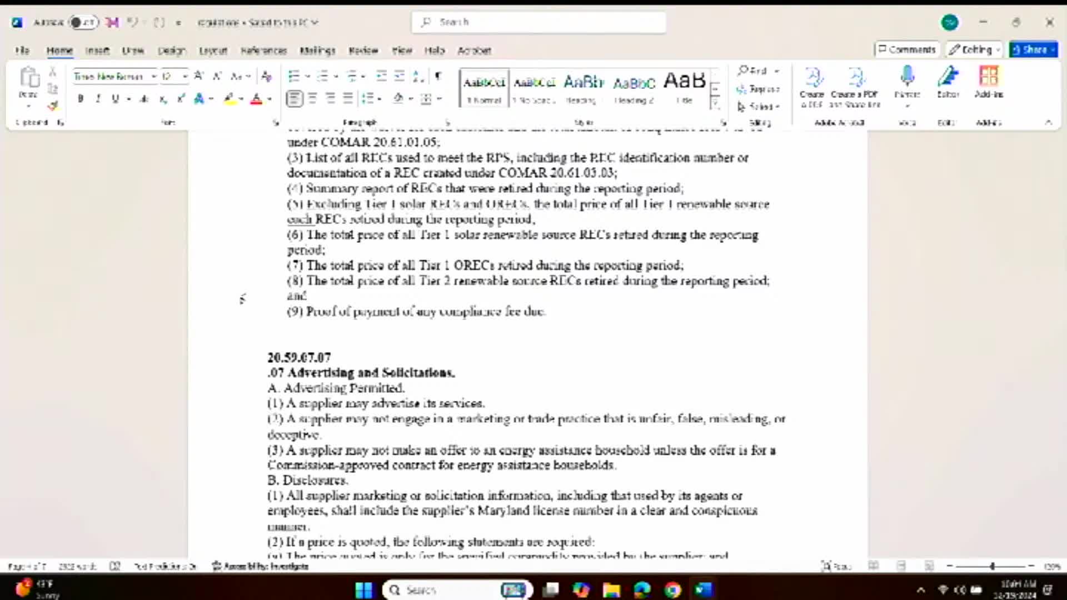Click the Text Effects icon
This screenshot has height=600, width=1067.
[199, 99]
